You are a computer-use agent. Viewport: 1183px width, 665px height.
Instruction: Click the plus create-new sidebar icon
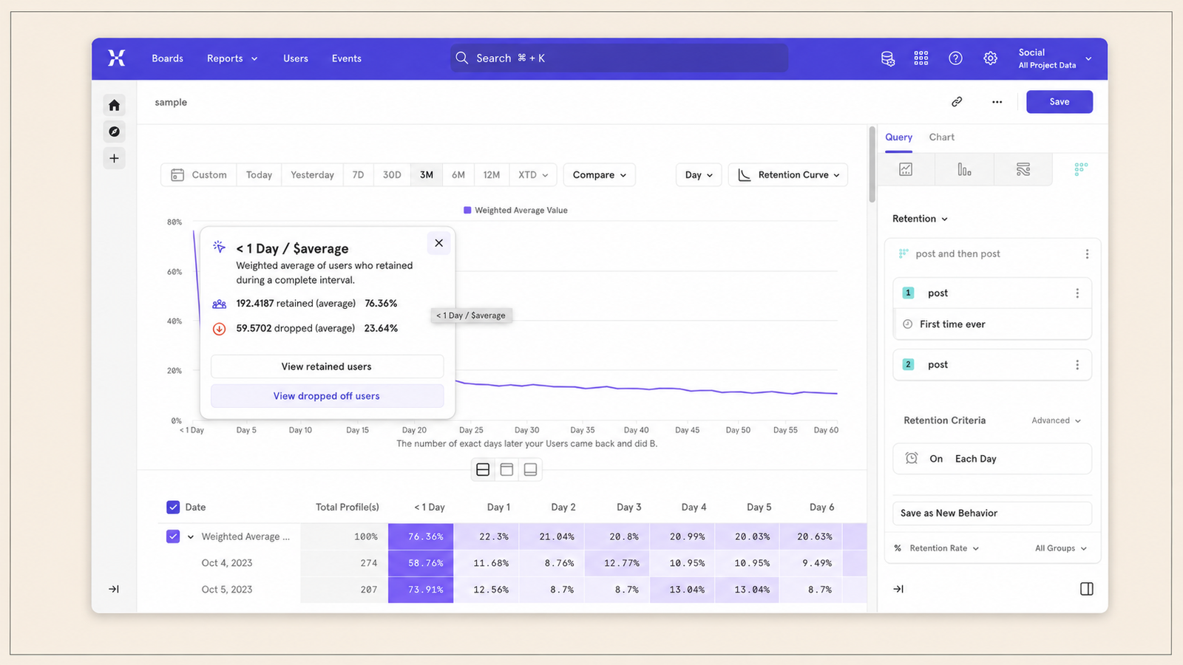tap(114, 158)
